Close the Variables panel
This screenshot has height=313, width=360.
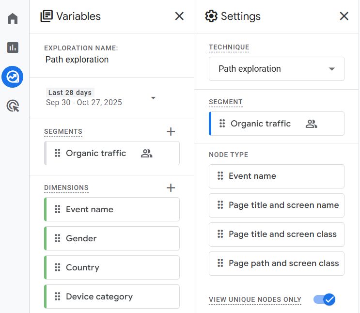[179, 16]
